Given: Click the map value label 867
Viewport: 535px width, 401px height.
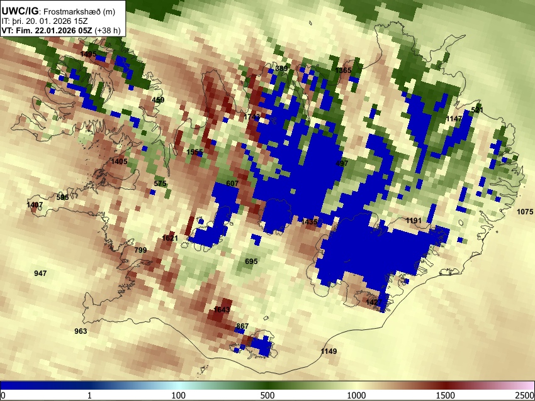Looking at the screenshot, I should [242, 326].
